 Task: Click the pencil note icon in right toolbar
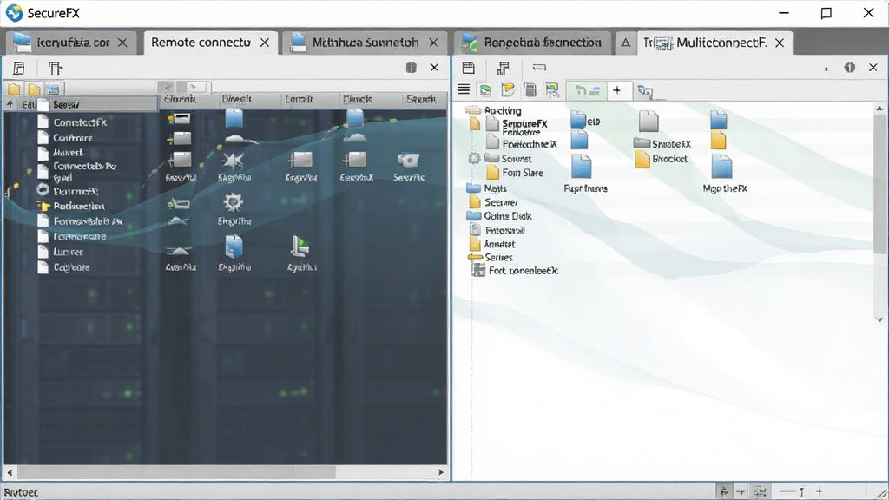click(507, 89)
